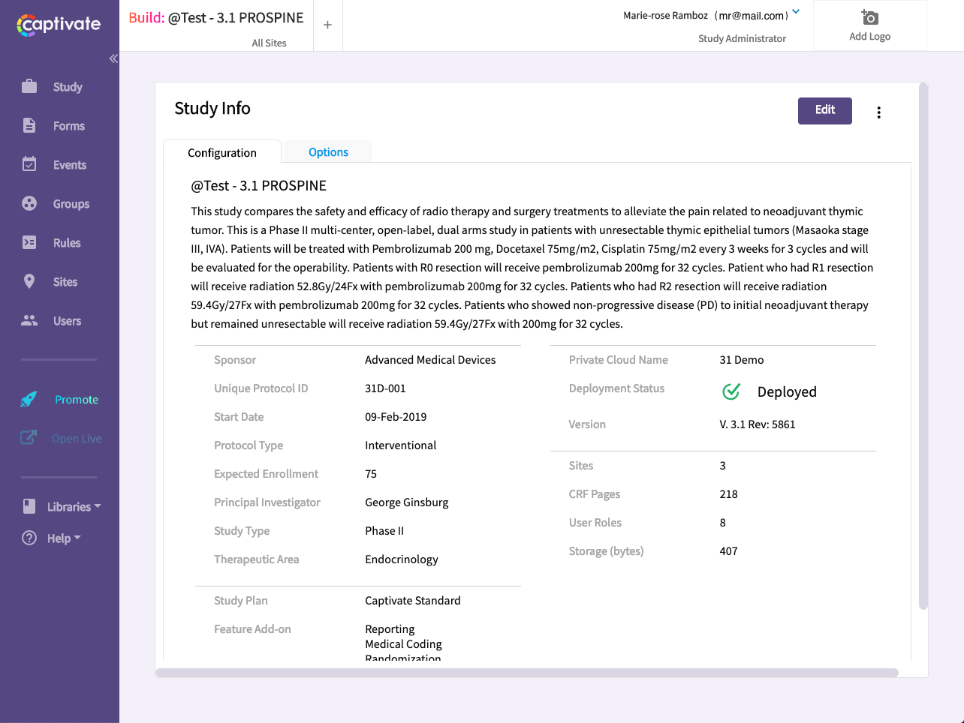
Task: Click the plus button to add build tab
Action: point(327,25)
